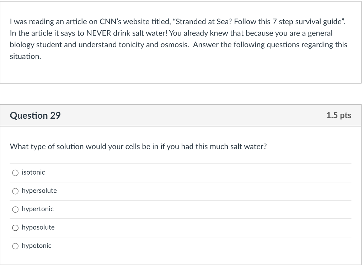
Task: Select the hyposolute radio button
Action: coord(15,228)
